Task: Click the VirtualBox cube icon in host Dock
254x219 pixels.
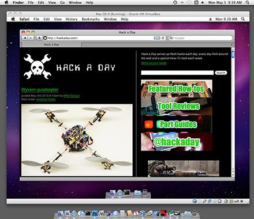Action: 143,213
